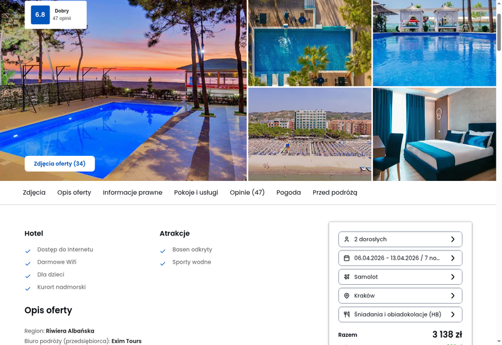Click the 47 opinii reviews link
Viewport: 502px width, 345px height.
click(x=61, y=18)
